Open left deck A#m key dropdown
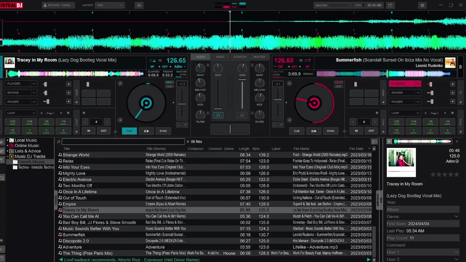 click(181, 67)
